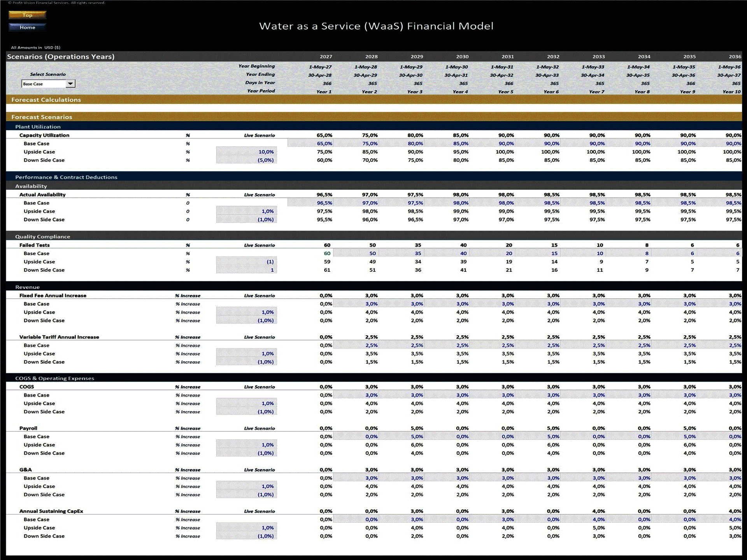Screen dimensions: 747x560
Task: Click the 2027 year column header
Action: pos(326,57)
